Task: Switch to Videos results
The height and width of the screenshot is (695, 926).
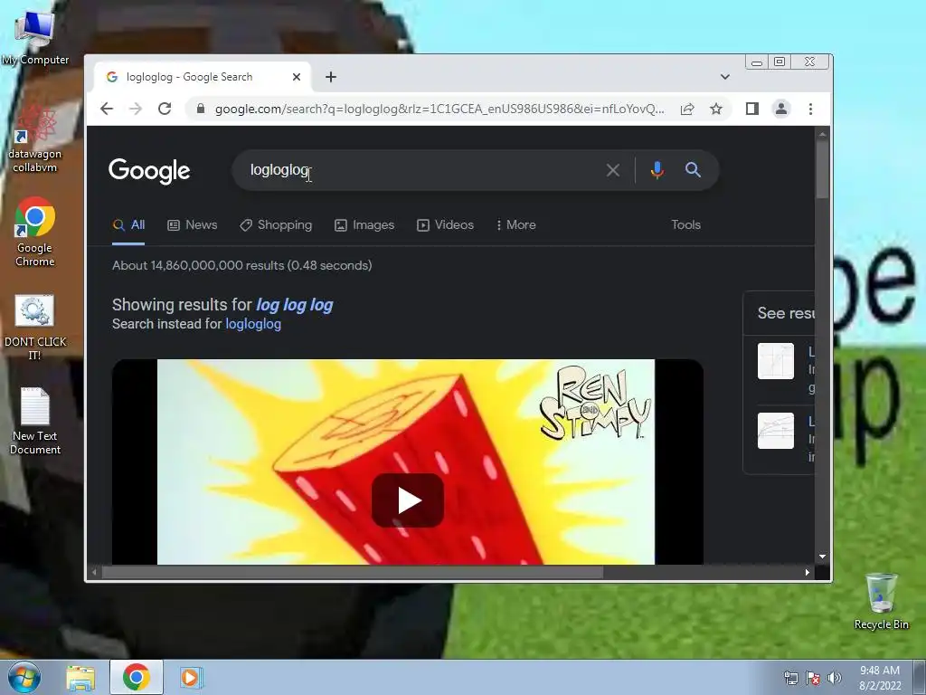Action: [445, 225]
